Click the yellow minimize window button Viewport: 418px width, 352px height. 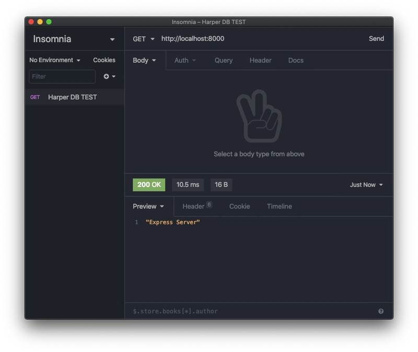point(40,22)
